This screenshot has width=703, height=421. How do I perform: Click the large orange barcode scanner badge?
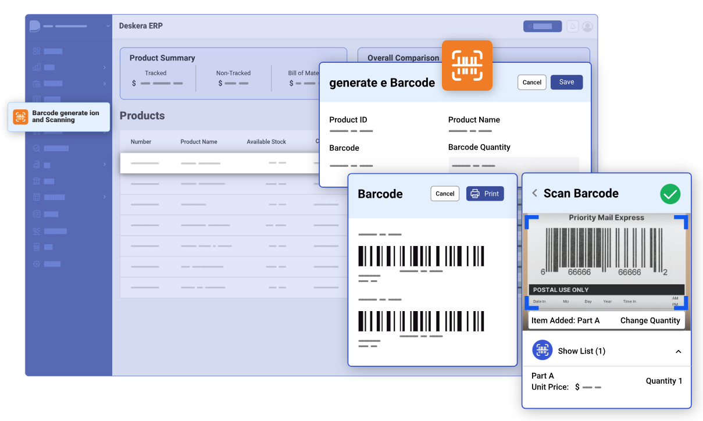click(x=467, y=65)
